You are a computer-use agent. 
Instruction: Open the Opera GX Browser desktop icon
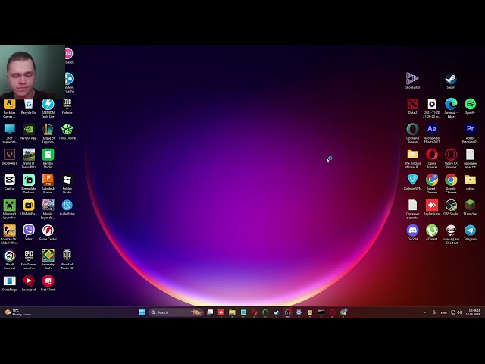coord(451,158)
